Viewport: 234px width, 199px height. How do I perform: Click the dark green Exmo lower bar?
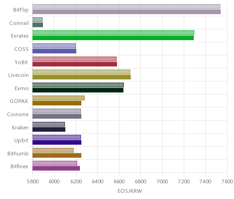(x=78, y=90)
